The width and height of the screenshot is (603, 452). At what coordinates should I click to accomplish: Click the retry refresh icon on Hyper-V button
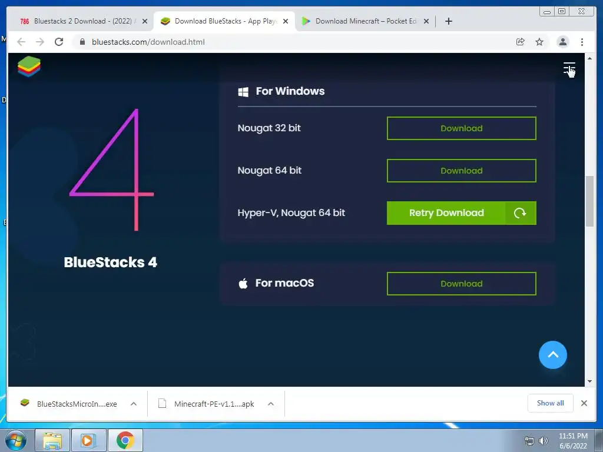(x=521, y=213)
